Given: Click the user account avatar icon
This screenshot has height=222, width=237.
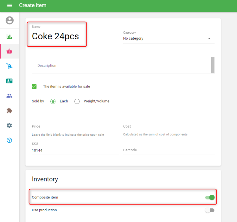Looking at the screenshot, I should click(x=9, y=20).
